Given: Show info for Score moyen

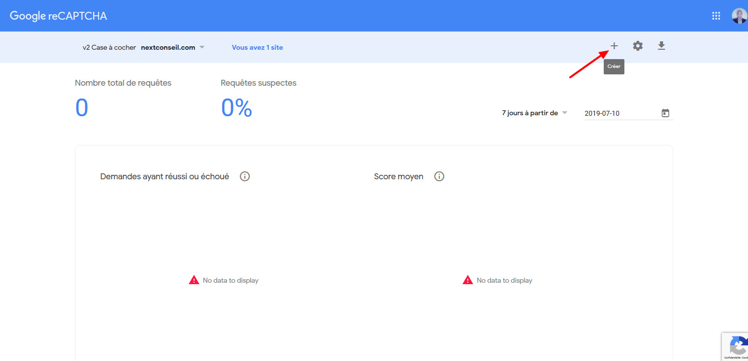Looking at the screenshot, I should [x=439, y=176].
